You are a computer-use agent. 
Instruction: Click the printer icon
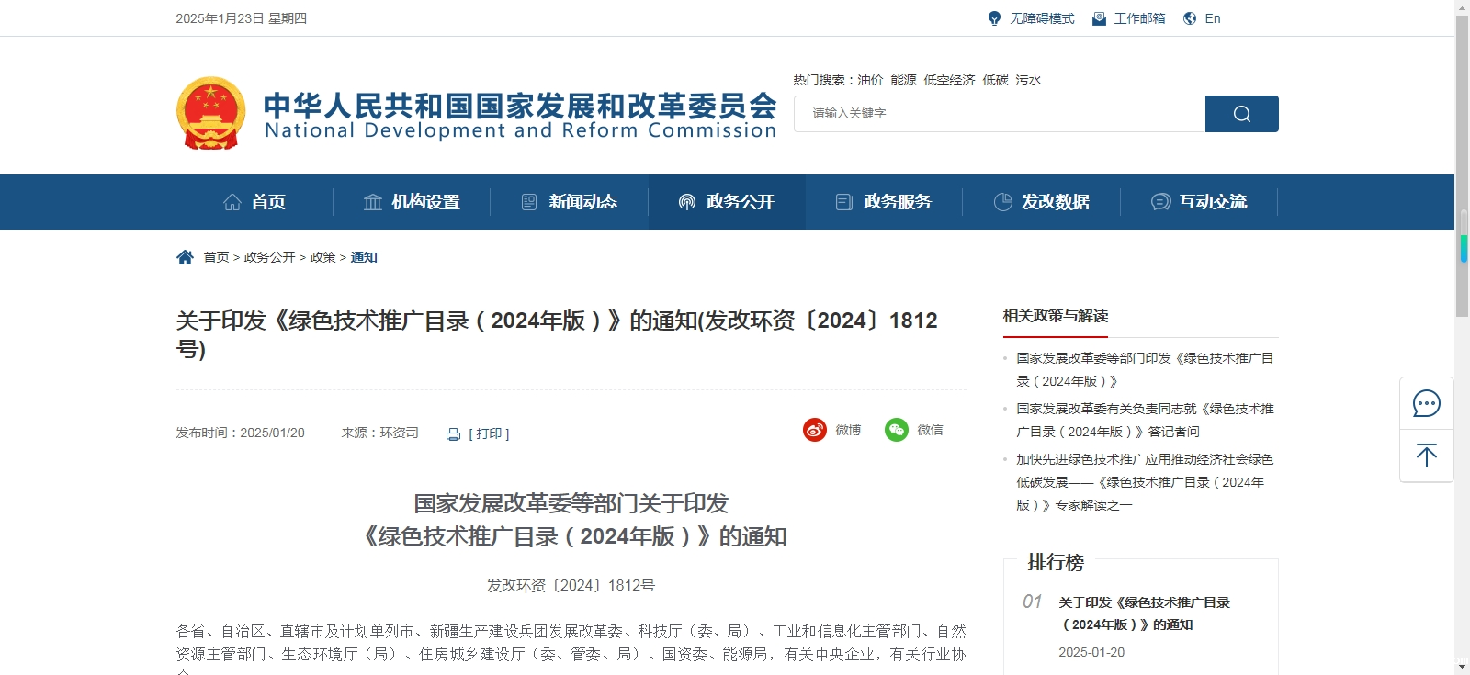click(x=453, y=434)
